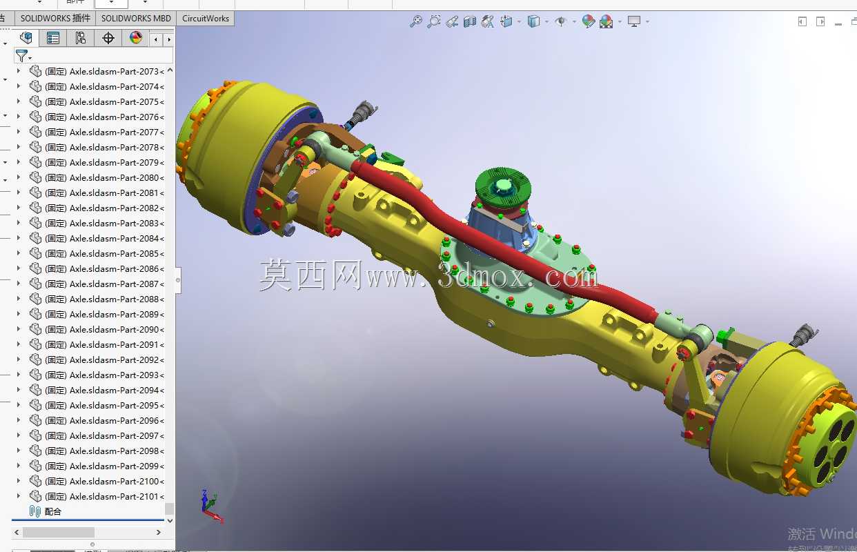
Task: Expand Axle.sldasm-Part-2101 tree node
Action: [19, 496]
